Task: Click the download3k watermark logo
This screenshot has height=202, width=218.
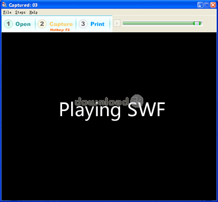Action: coord(109,101)
